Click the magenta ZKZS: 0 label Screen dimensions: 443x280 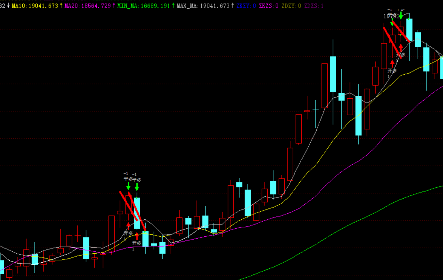[269, 6]
